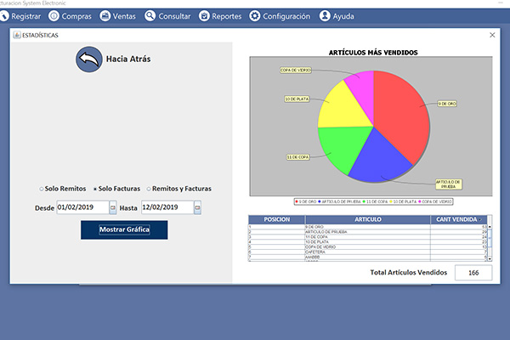The width and height of the screenshot is (510, 340).
Task: Close the Estadísticas window
Action: pos(492,35)
